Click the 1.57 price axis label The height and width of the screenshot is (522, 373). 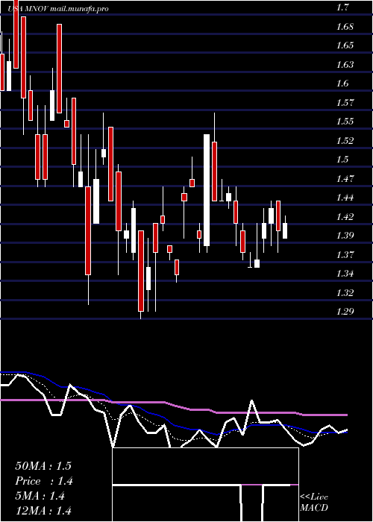point(345,102)
